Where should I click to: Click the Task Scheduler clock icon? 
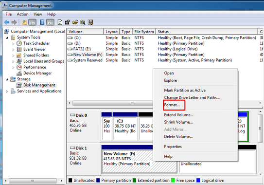[x=19, y=43]
